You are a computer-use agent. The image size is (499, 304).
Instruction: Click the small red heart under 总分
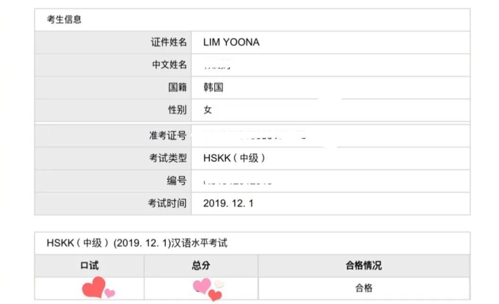click(215, 296)
